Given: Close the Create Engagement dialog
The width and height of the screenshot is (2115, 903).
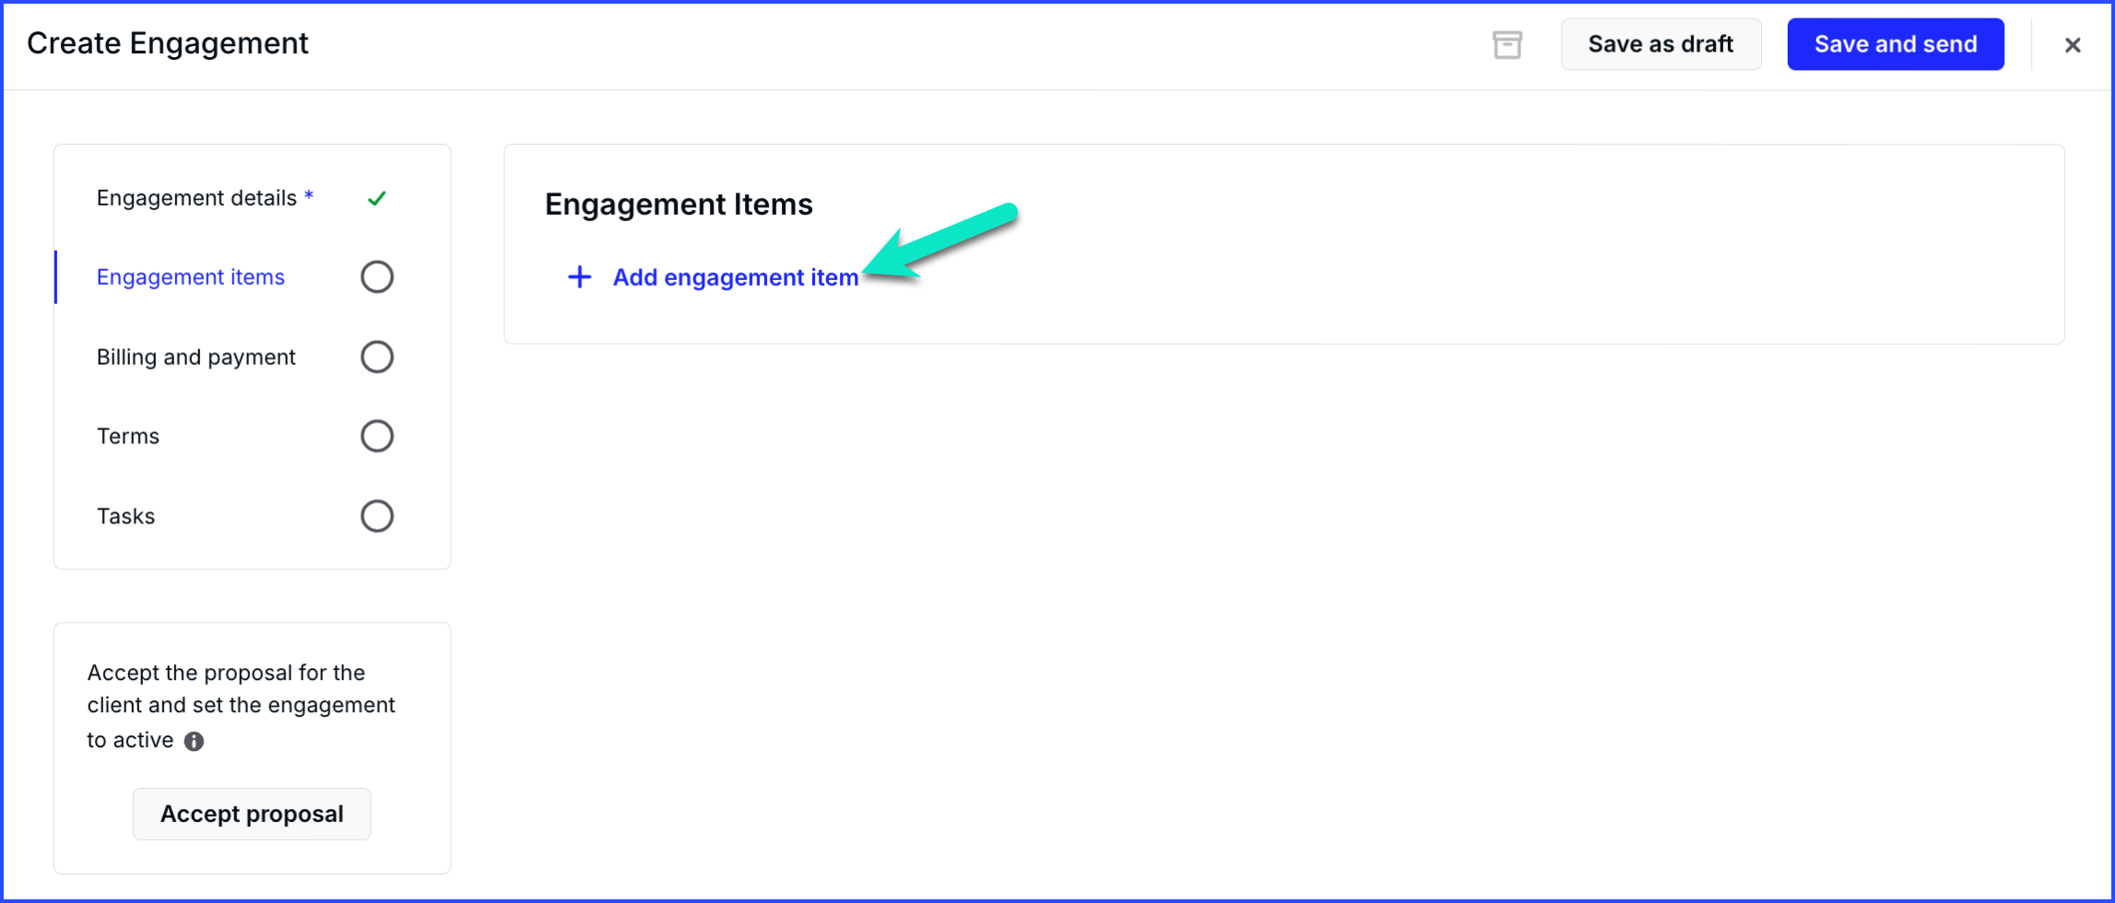Looking at the screenshot, I should click(2073, 45).
